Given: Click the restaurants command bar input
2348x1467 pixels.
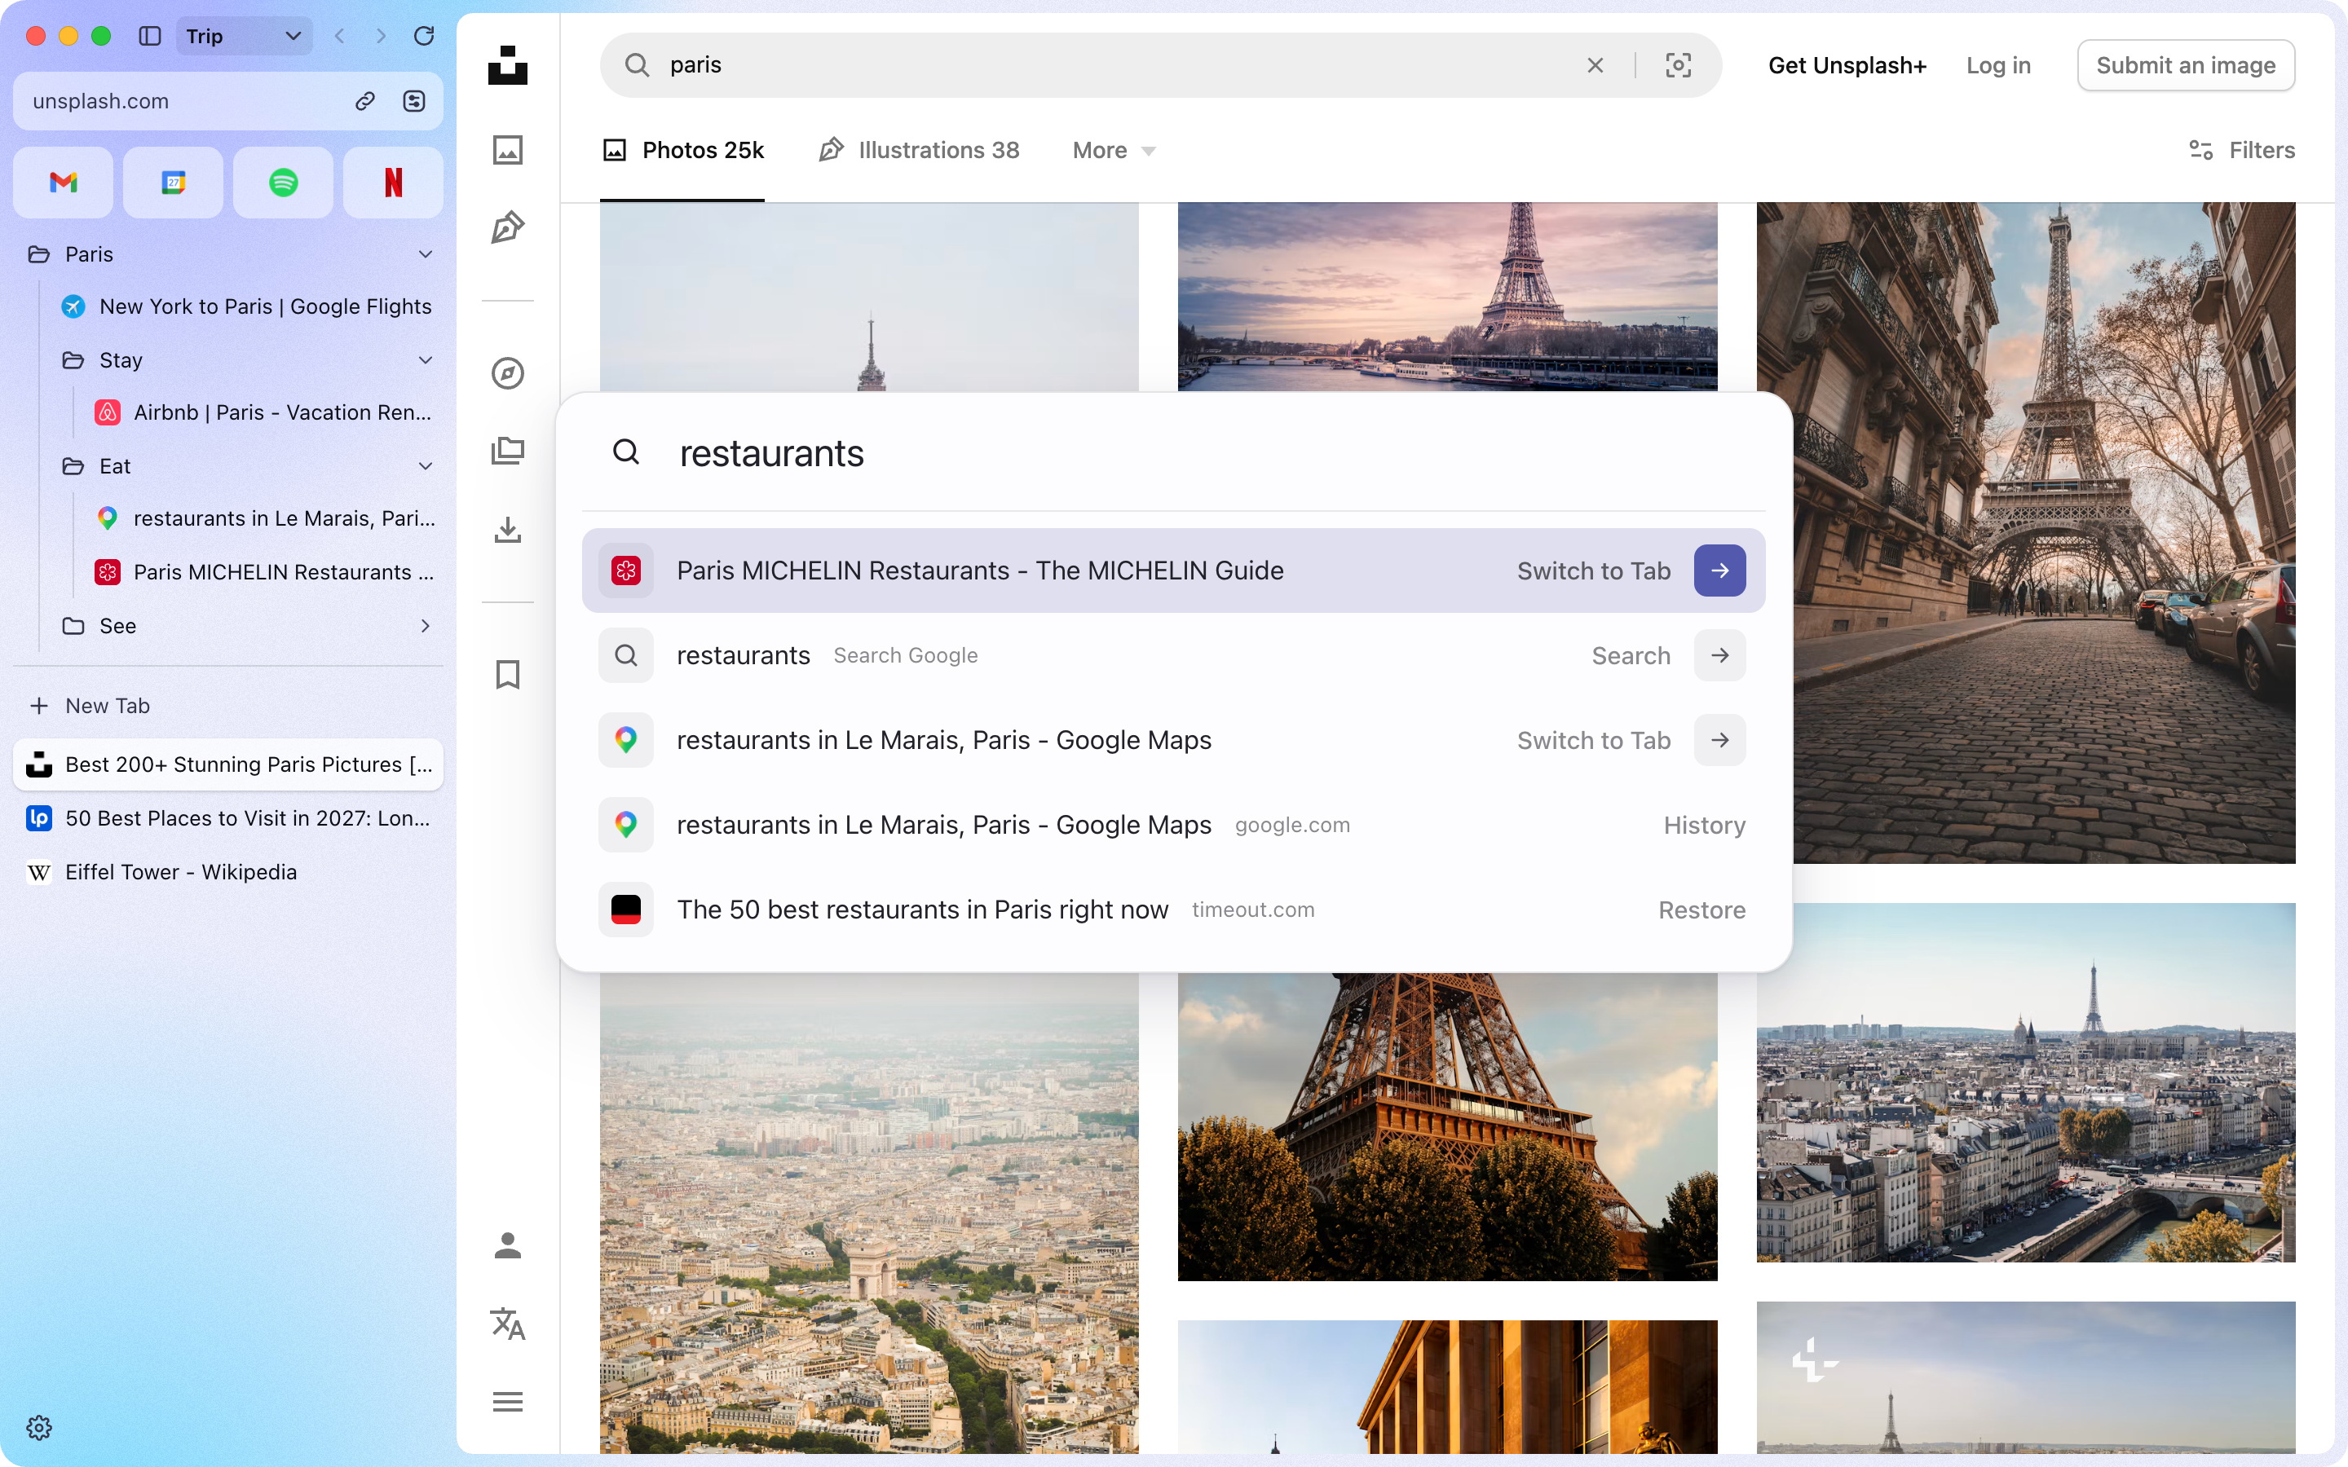Looking at the screenshot, I should coord(1174,453).
